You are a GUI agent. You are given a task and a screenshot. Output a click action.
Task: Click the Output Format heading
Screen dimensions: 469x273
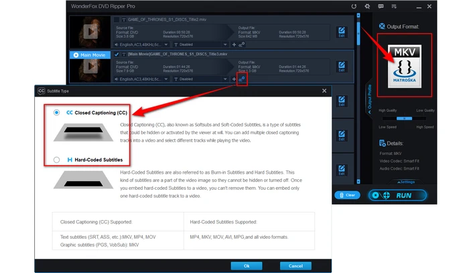[403, 27]
